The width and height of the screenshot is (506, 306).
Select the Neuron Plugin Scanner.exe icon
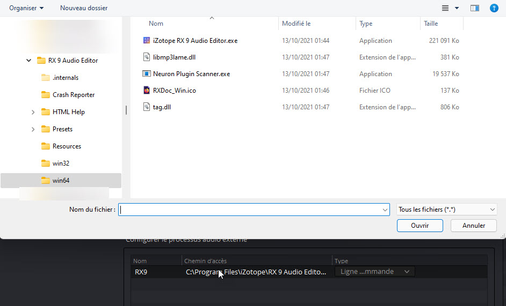click(x=147, y=74)
